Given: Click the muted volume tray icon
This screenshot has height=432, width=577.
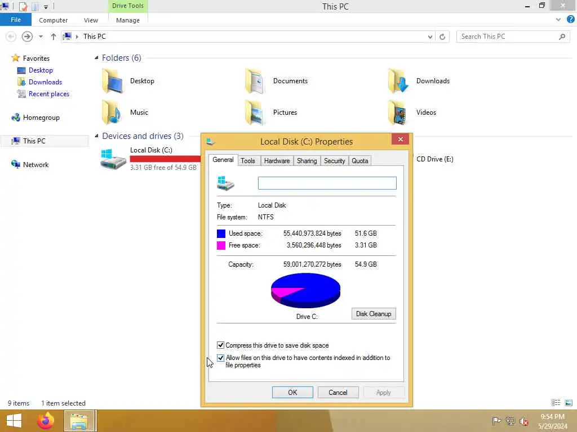Looking at the screenshot, I should point(524,421).
